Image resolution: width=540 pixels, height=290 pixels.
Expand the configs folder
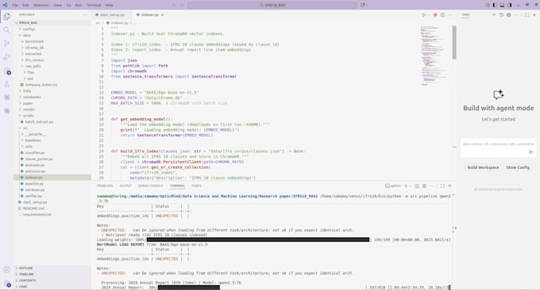29,29
